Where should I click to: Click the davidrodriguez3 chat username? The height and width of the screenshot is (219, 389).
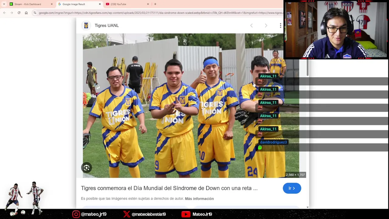(x=273, y=142)
